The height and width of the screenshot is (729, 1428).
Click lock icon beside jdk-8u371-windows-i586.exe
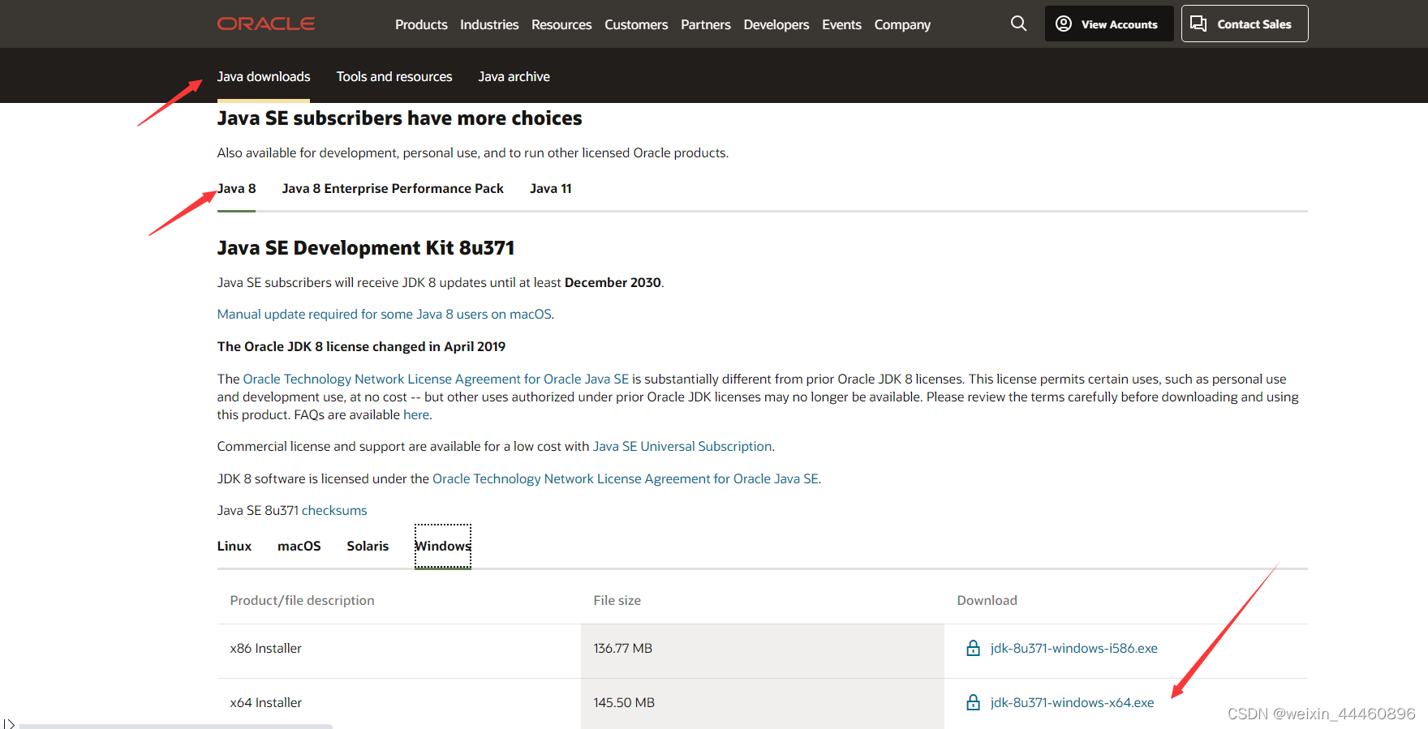973,648
